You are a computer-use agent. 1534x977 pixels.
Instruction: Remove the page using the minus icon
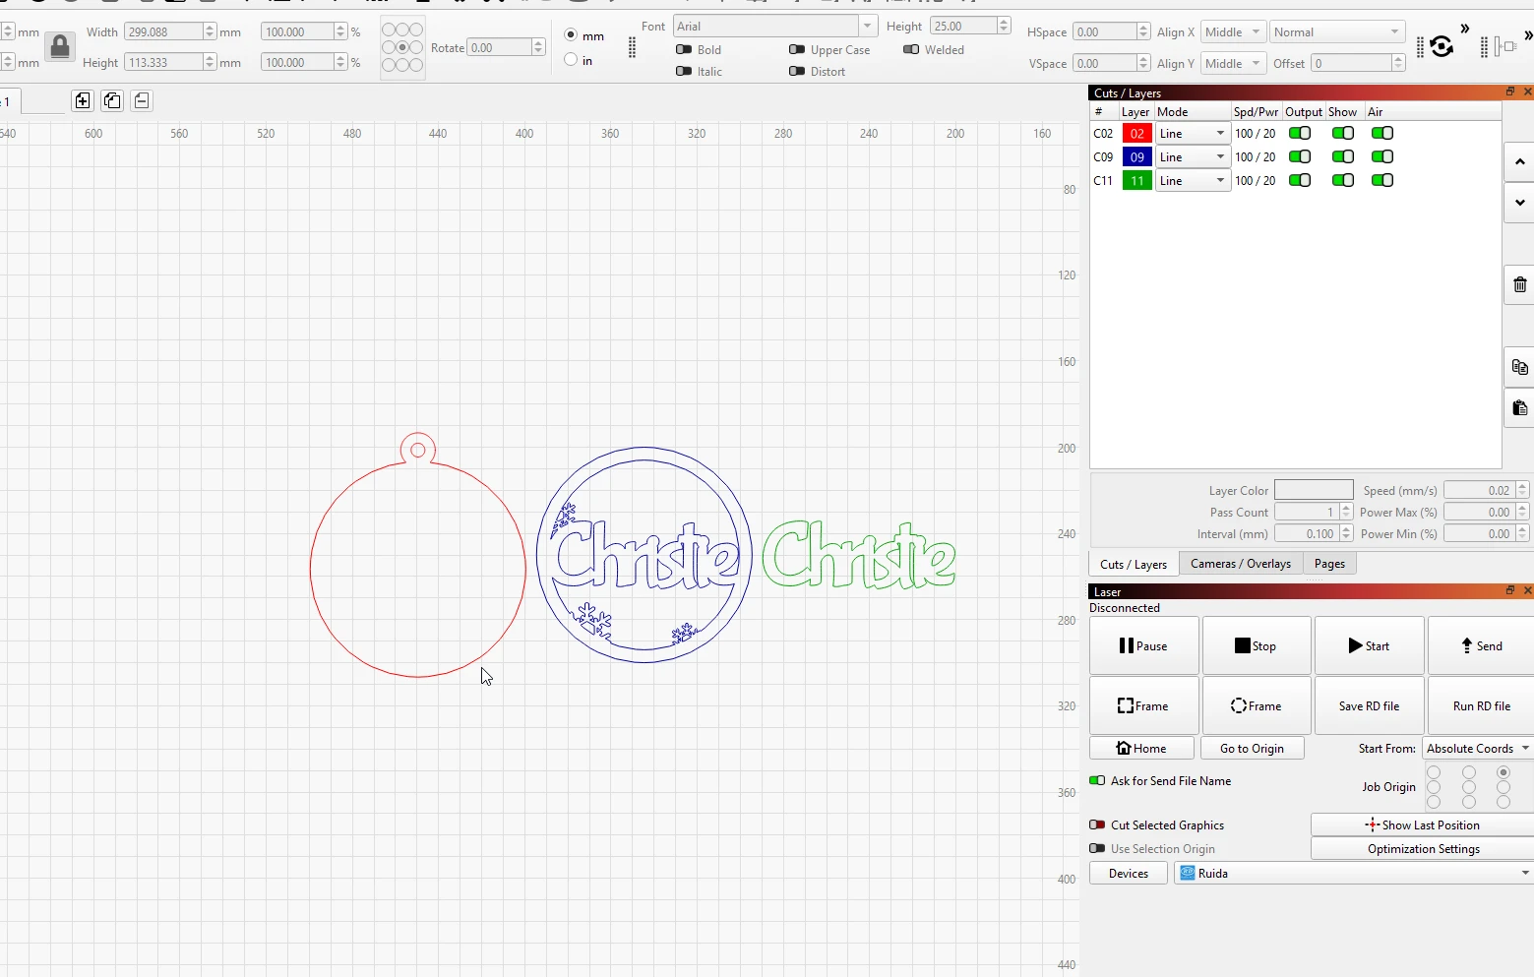(x=142, y=100)
